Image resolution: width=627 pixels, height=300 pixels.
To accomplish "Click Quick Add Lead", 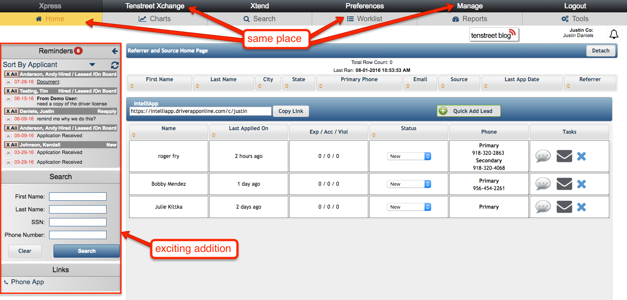I will pyautogui.click(x=469, y=111).
